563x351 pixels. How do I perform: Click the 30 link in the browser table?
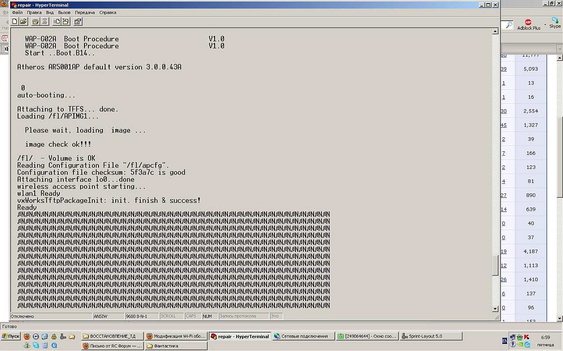504,111
